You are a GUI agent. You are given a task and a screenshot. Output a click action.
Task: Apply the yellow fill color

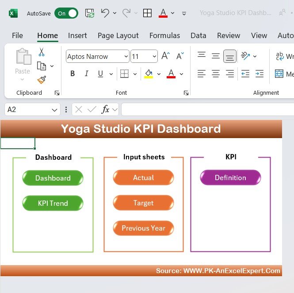(149, 73)
